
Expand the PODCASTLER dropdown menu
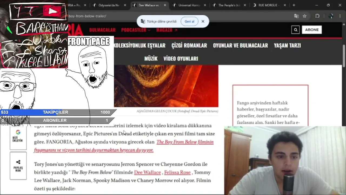point(136,30)
